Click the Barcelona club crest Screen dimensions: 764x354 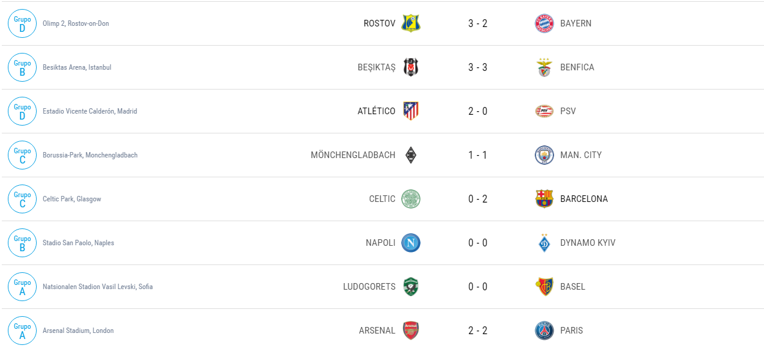[544, 199]
